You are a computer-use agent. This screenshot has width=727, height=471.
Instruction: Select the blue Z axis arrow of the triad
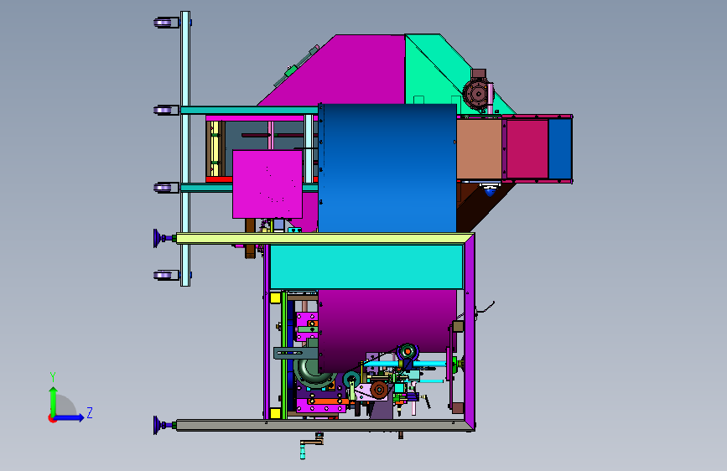(70, 417)
